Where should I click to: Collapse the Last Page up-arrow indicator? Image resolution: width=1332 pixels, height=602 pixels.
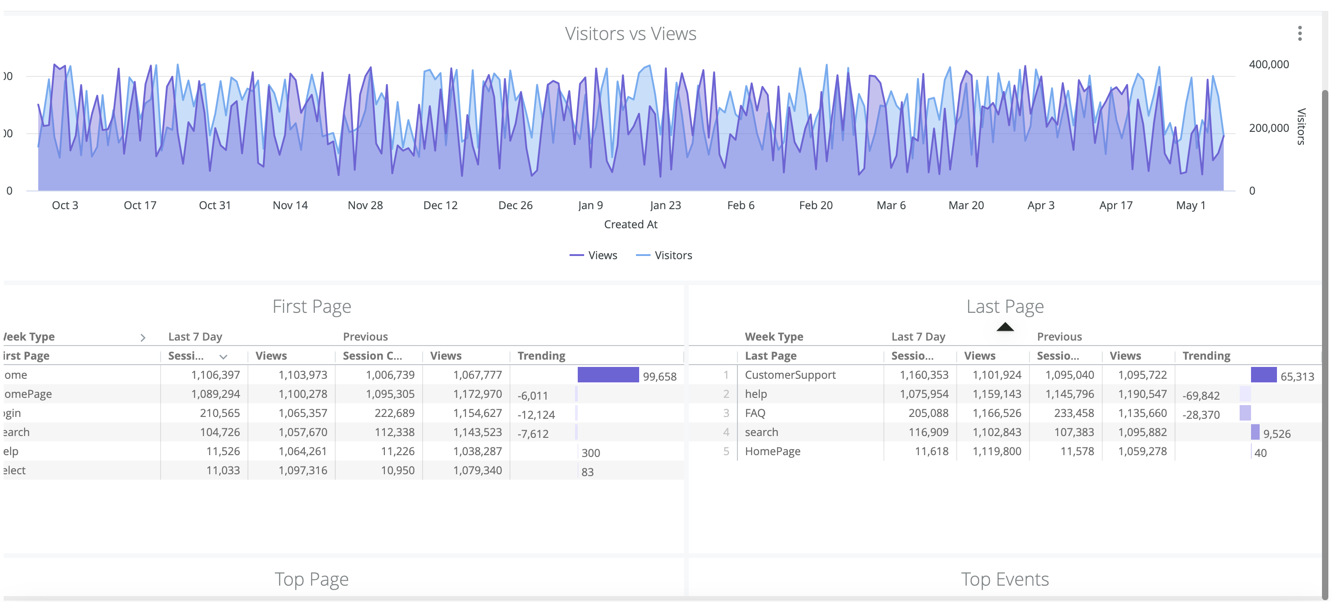click(x=1005, y=326)
